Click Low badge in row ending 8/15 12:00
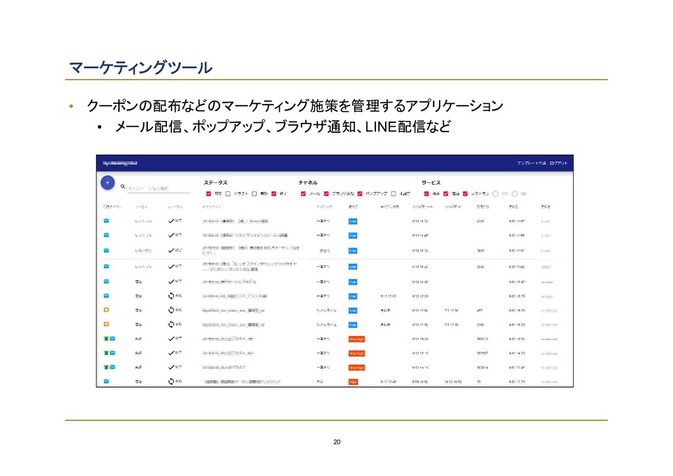Viewport: 673px width, 476px height. coord(353,297)
